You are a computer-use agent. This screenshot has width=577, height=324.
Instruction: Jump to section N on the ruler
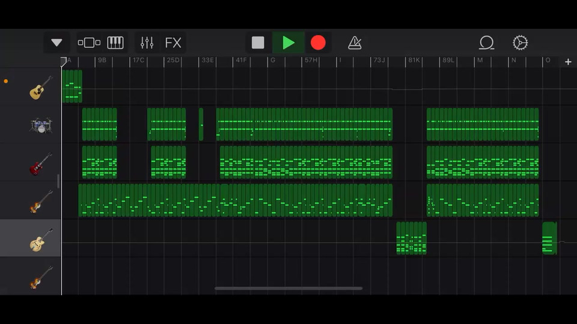tap(514, 60)
